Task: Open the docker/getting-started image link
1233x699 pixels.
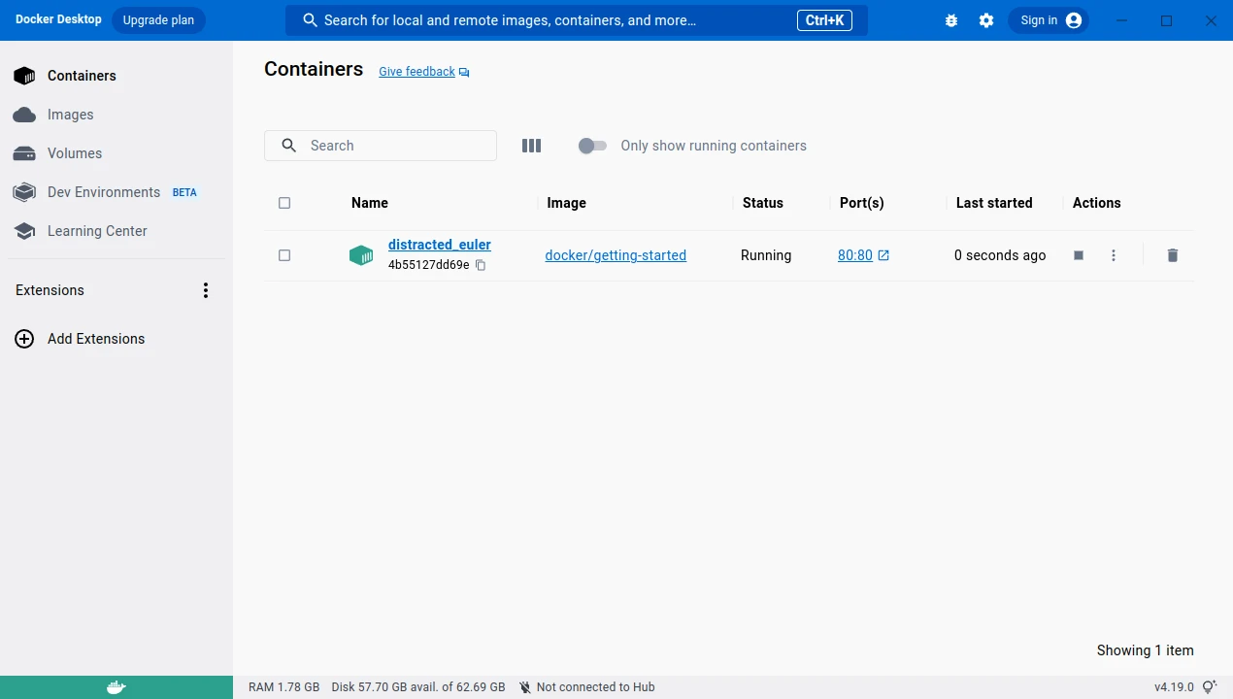Action: pyautogui.click(x=616, y=255)
